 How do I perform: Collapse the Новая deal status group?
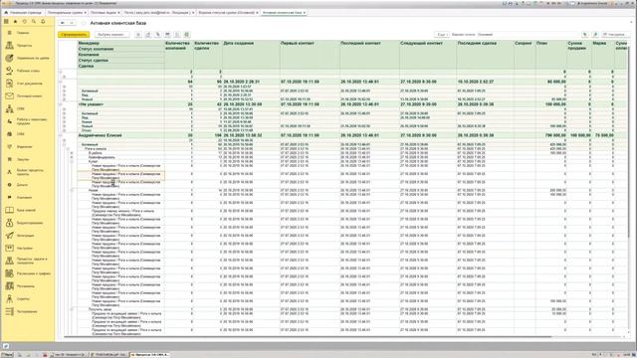(72, 190)
